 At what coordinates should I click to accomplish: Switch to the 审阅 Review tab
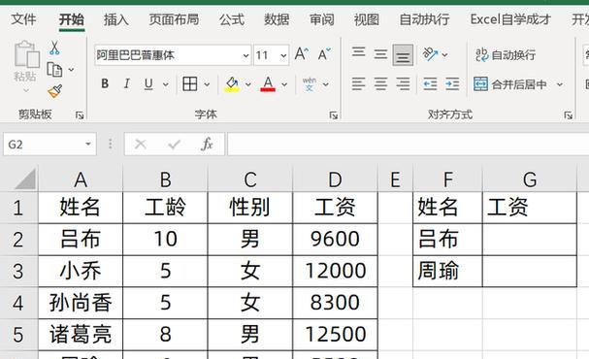(321, 19)
